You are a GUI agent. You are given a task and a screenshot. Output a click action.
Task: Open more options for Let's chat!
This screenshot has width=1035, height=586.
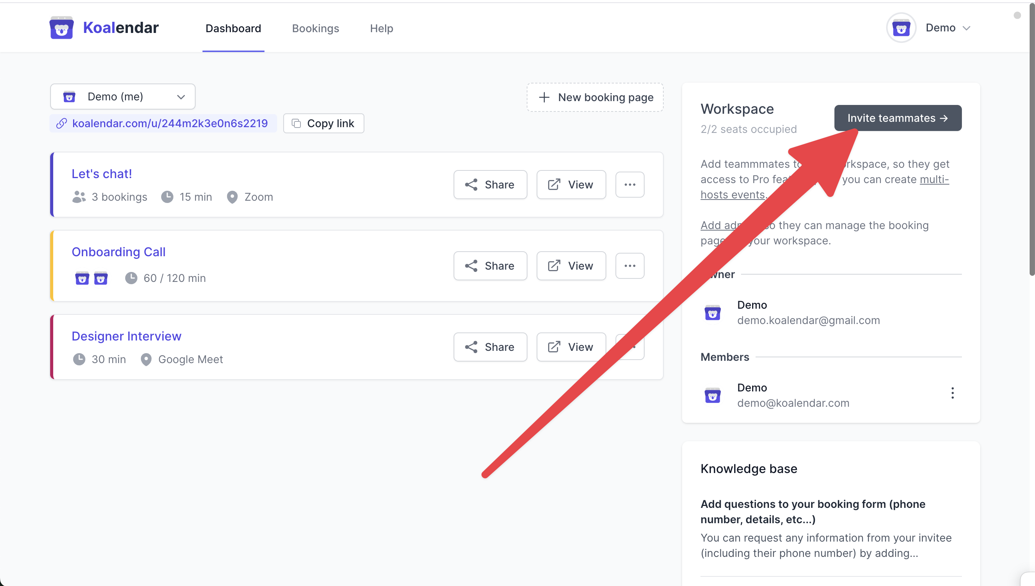tap(630, 185)
